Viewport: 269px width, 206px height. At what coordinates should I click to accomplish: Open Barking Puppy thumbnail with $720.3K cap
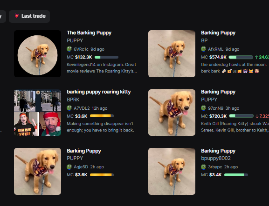click(172, 113)
